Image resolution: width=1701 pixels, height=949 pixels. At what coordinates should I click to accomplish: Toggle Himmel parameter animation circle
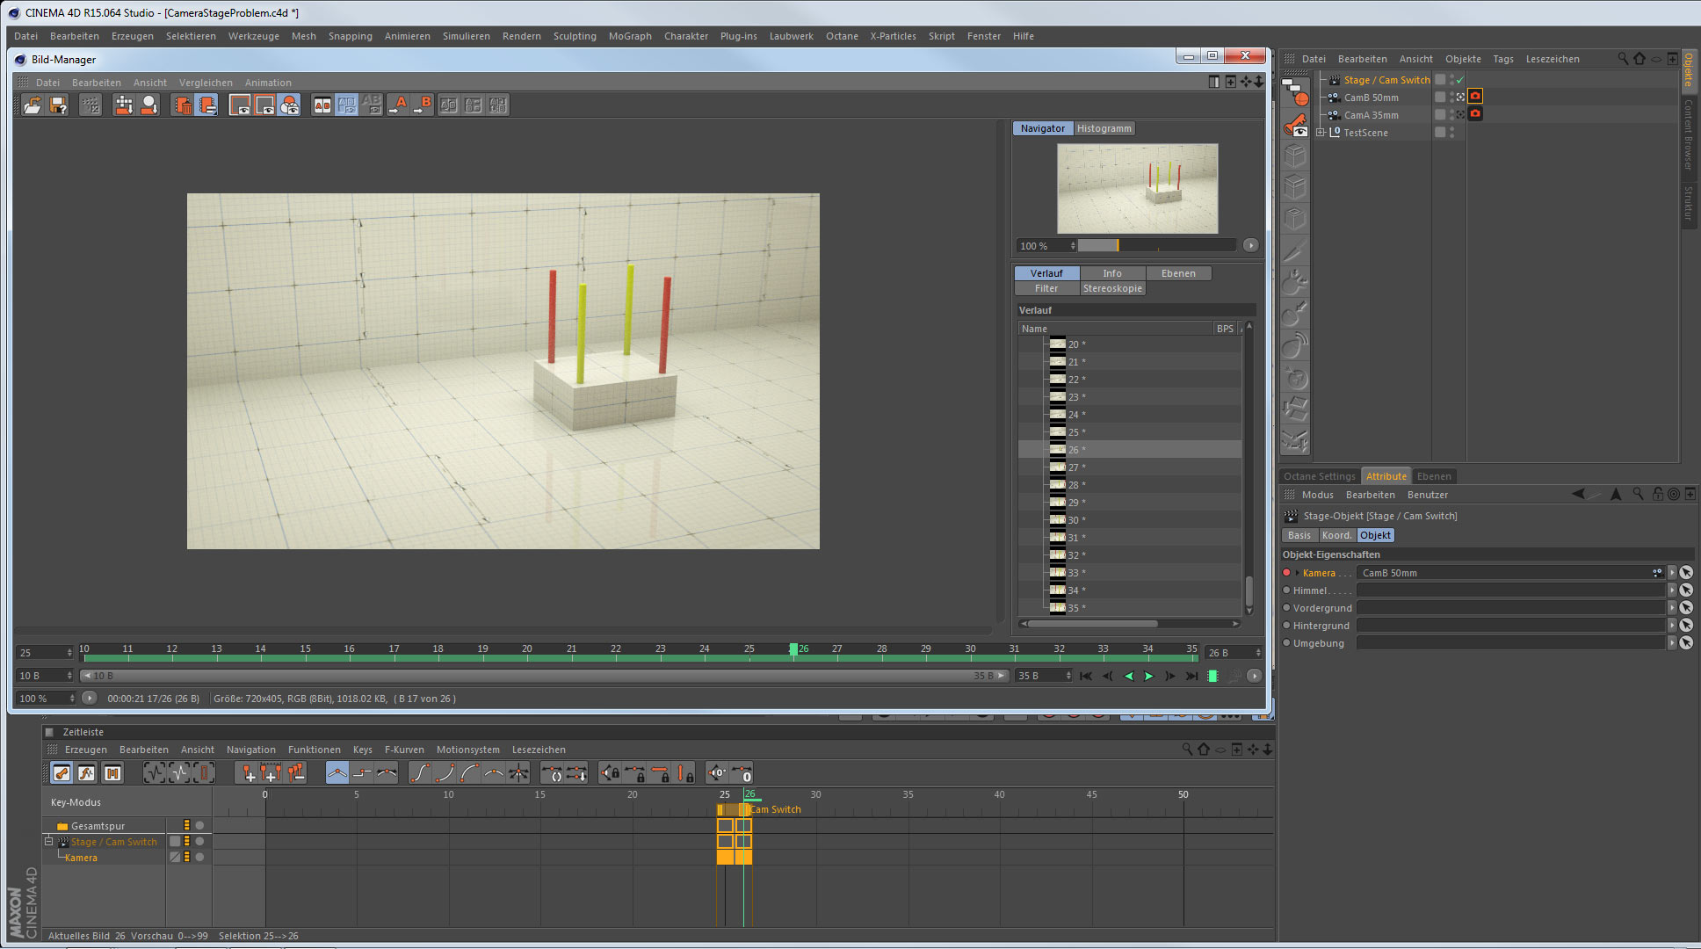(1287, 590)
